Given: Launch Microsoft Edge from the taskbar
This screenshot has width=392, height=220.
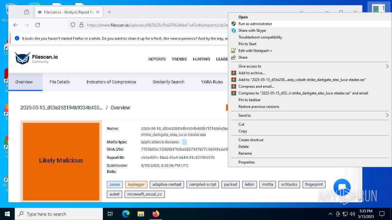Looking at the screenshot, I should point(126,214).
